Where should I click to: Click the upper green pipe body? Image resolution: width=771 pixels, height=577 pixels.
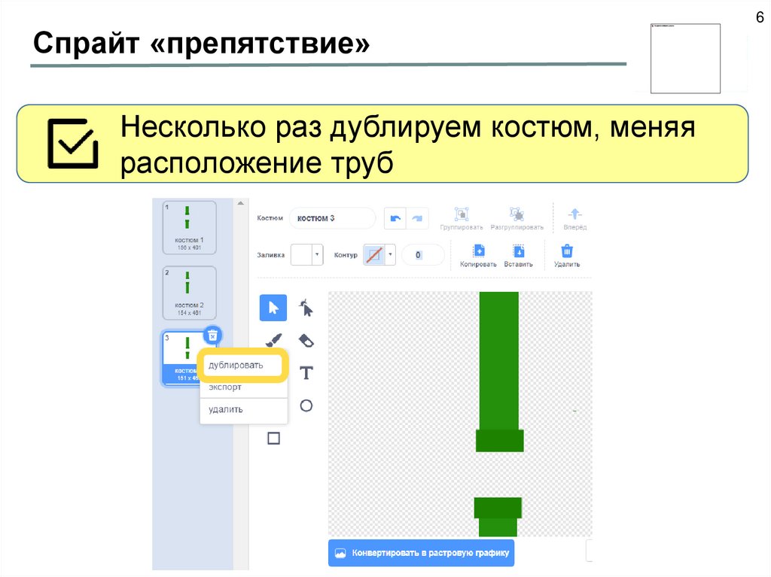tap(499, 360)
